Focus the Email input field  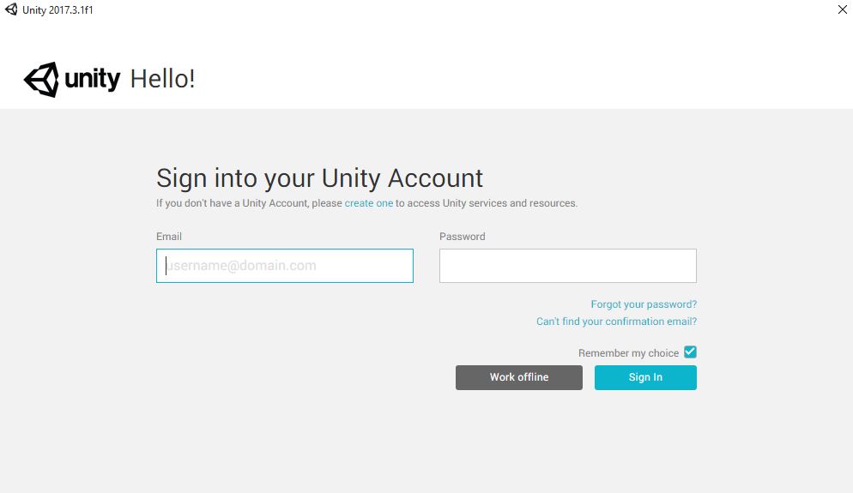click(285, 266)
